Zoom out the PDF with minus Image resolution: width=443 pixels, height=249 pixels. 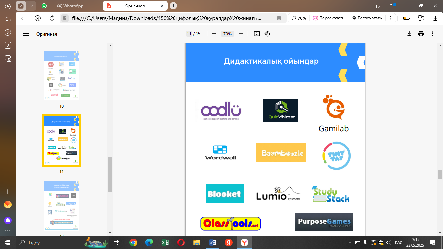tap(214, 34)
